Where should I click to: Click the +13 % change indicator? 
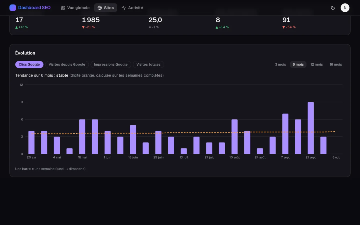(x=21, y=27)
